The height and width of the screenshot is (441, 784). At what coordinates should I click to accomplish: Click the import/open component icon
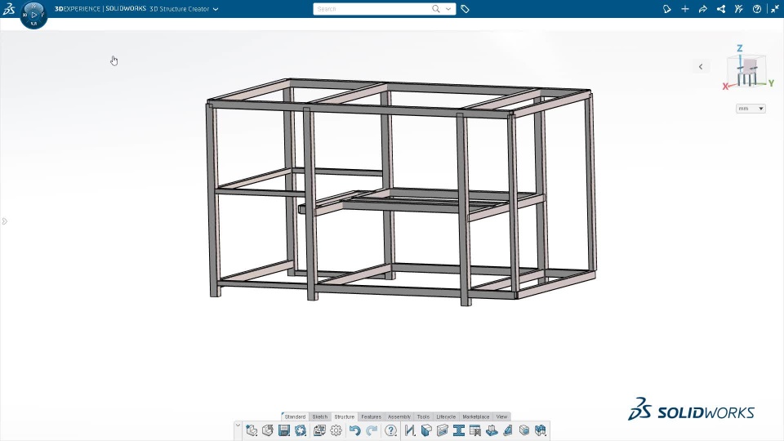(x=268, y=430)
